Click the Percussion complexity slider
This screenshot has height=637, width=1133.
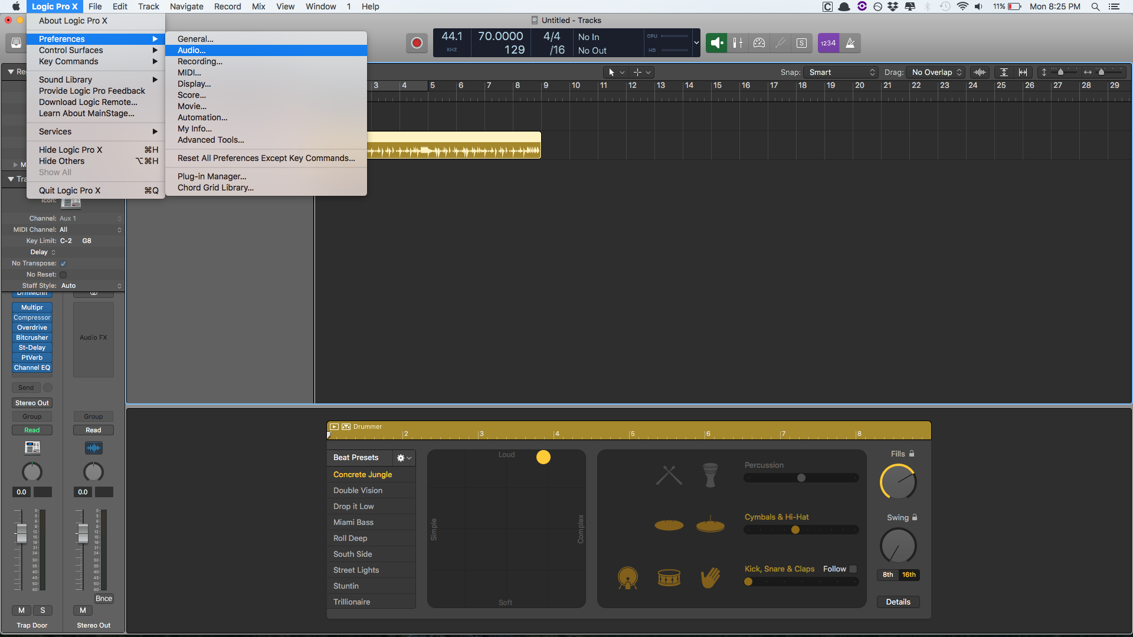[801, 478]
